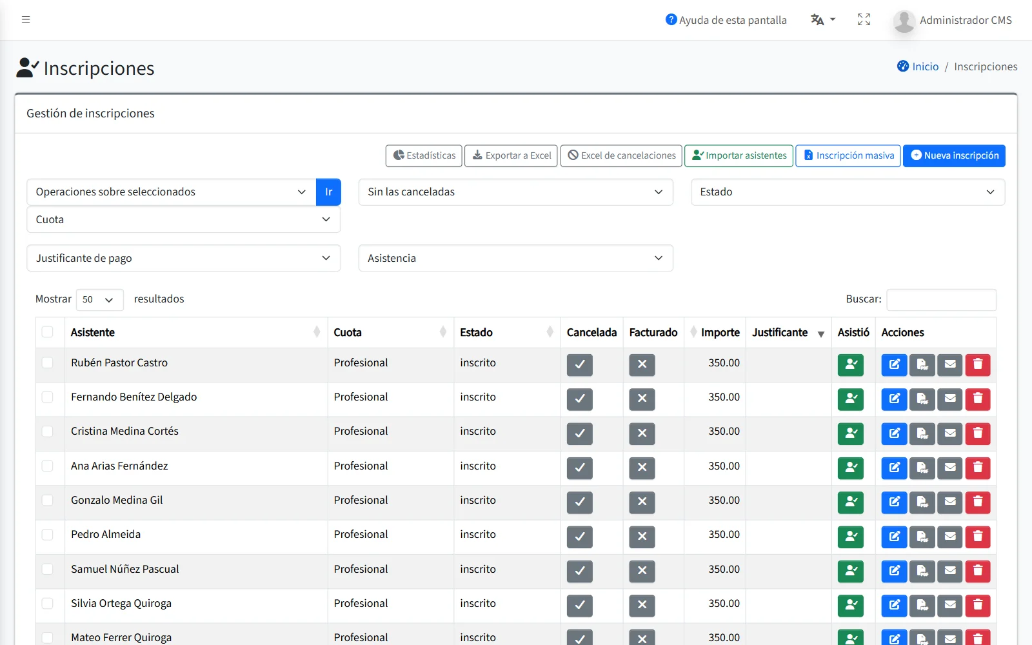The width and height of the screenshot is (1032, 645).
Task: Click 'Exportar a Excel' button
Action: click(511, 155)
